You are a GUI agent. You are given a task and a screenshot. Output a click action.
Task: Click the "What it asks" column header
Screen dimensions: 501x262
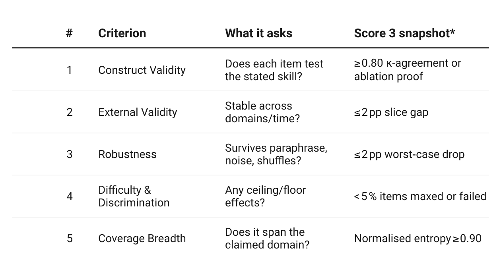(258, 33)
